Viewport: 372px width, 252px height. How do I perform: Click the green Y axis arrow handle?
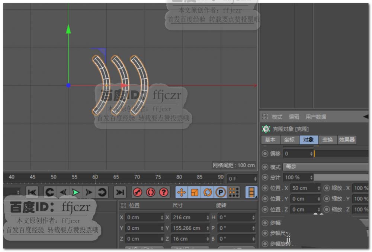click(x=68, y=29)
